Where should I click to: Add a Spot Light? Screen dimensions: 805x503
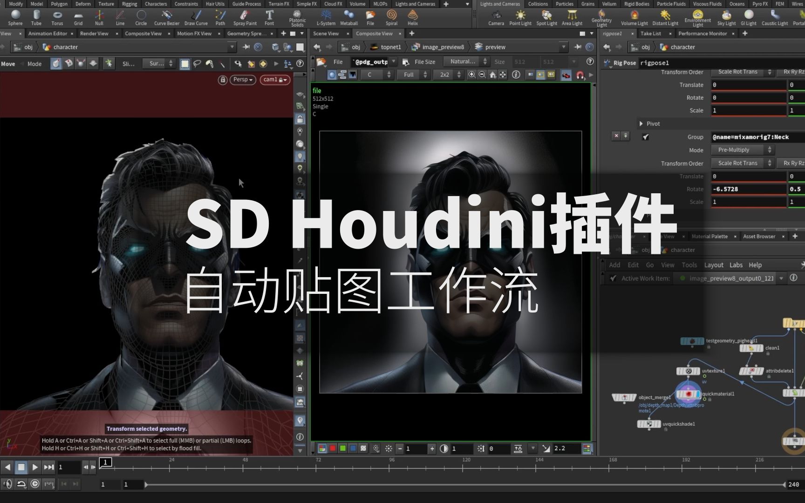(546, 18)
